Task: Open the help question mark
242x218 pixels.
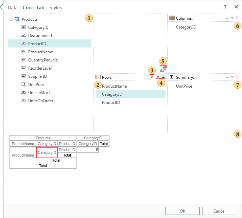Action: 225,7
